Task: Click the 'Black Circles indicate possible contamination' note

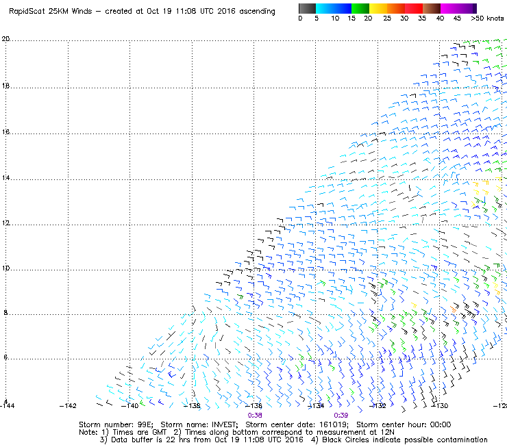Action: click(x=405, y=440)
